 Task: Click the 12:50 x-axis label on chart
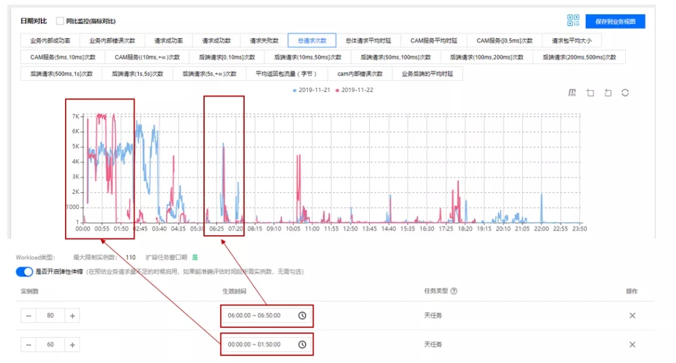tap(350, 229)
